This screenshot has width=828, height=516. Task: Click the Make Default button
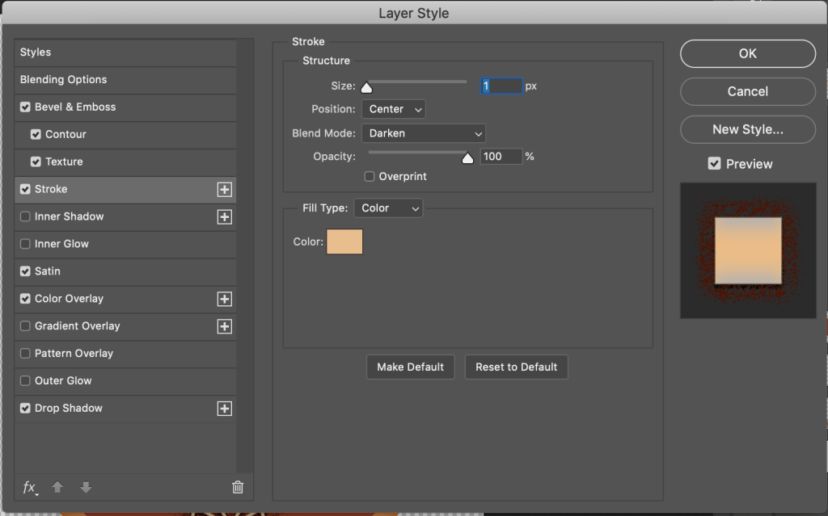click(411, 367)
